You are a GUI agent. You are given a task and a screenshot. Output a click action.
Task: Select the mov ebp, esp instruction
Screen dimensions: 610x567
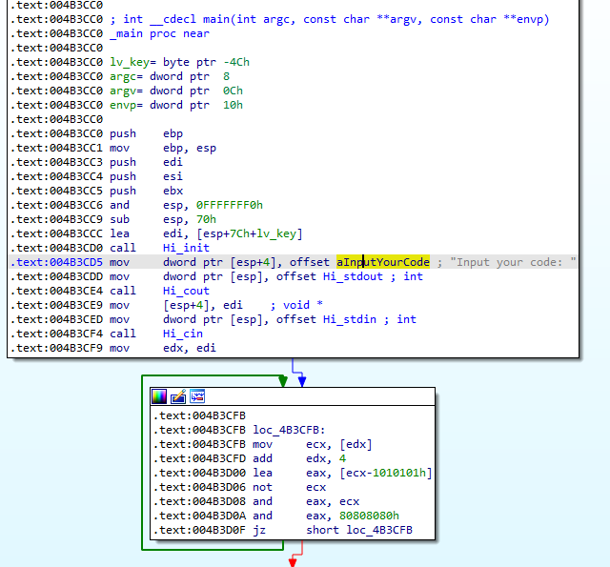point(163,148)
